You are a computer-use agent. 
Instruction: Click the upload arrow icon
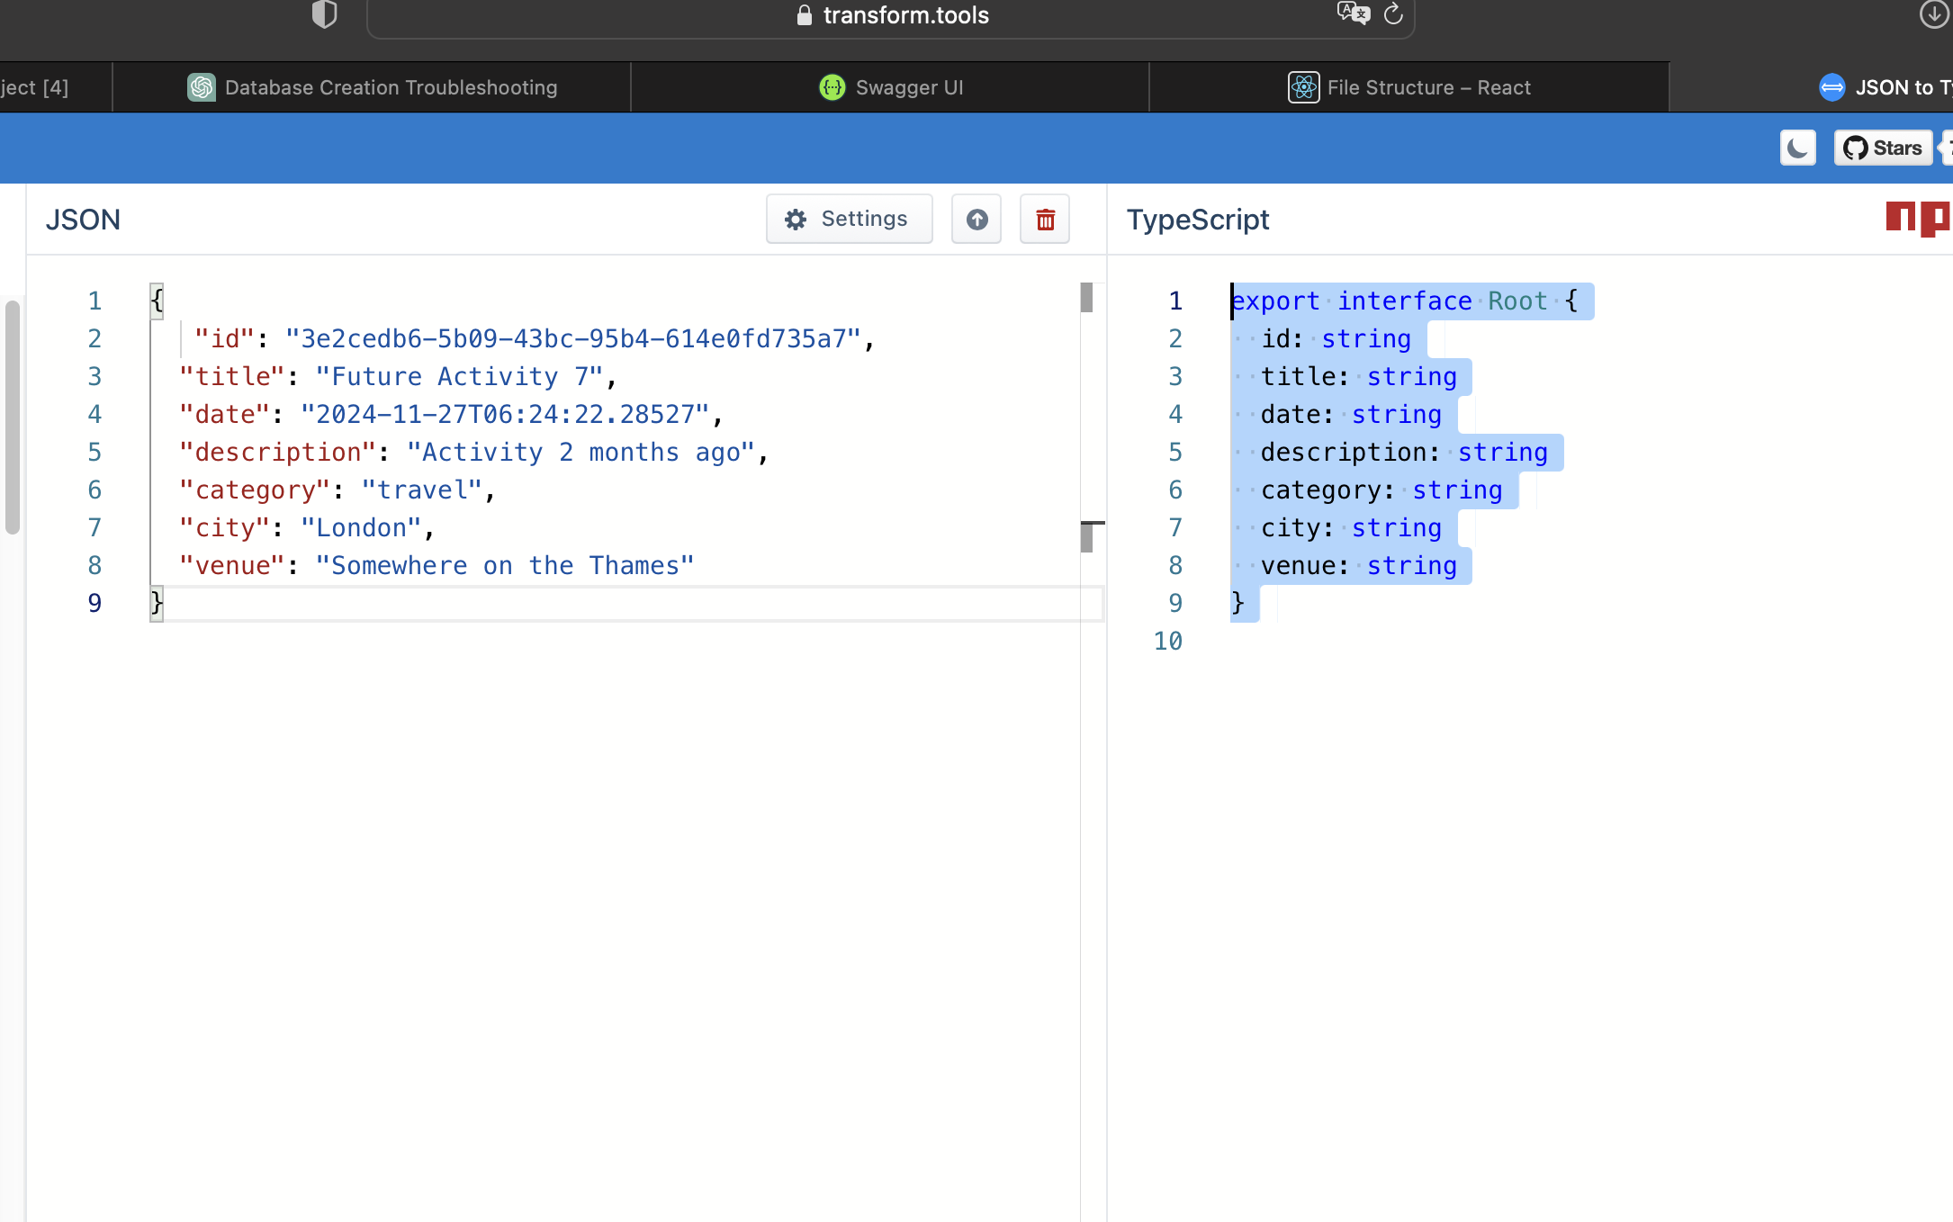tap(976, 219)
